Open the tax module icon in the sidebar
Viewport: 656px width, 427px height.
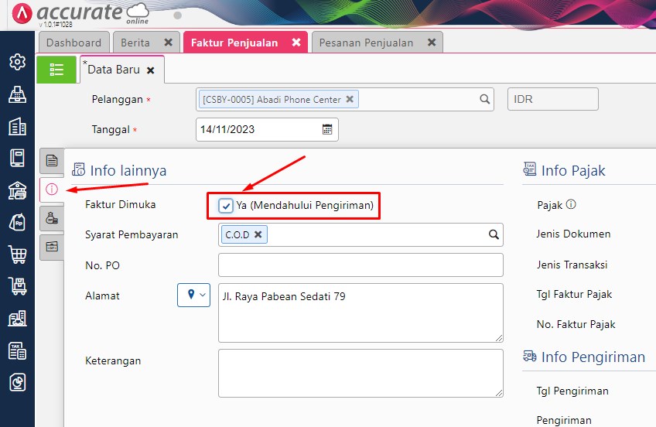17,350
